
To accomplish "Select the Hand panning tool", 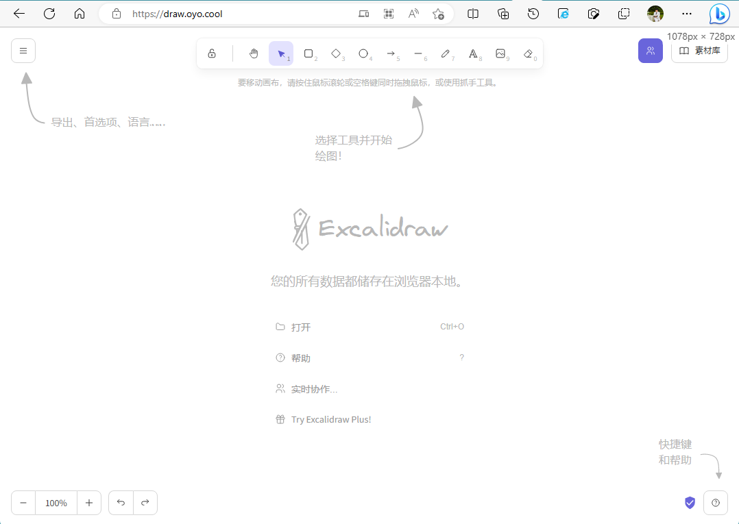I will (x=253, y=53).
